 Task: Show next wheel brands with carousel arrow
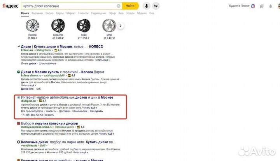pyautogui.click(x=121, y=26)
